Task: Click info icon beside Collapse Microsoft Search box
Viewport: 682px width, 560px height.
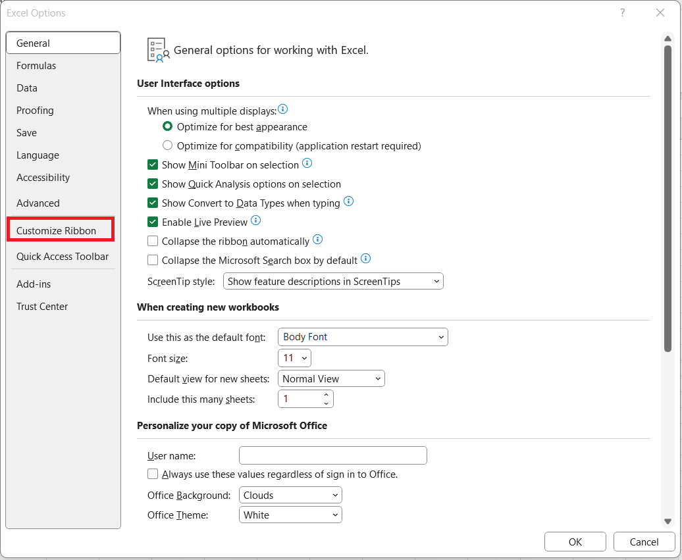Action: point(366,259)
